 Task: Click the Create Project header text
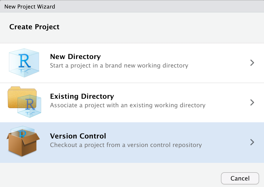coord(34,27)
